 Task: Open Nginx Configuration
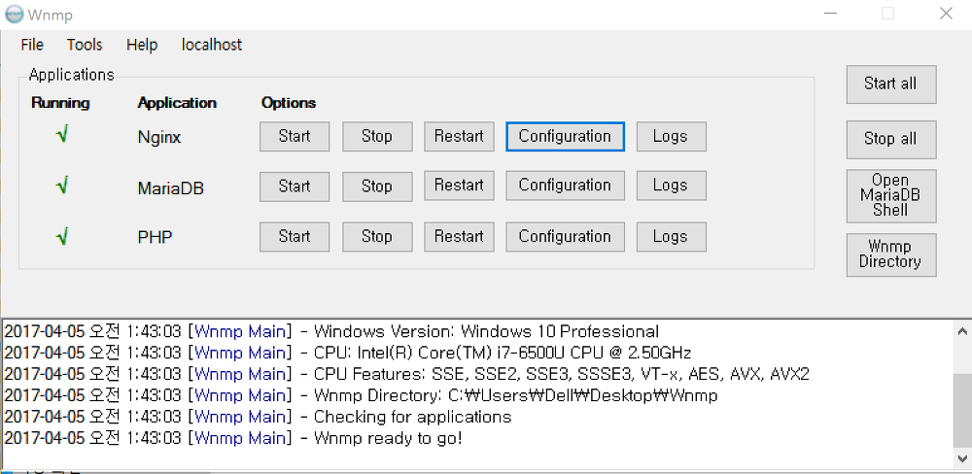pos(565,136)
